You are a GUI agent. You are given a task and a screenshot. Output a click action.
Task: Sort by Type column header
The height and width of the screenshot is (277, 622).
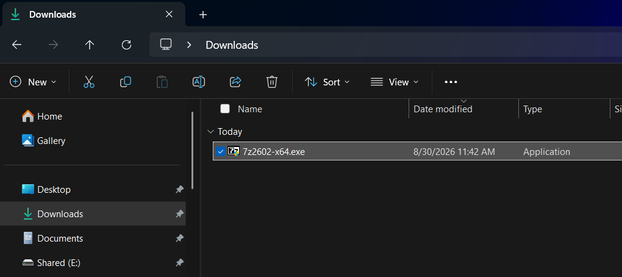[x=532, y=109]
